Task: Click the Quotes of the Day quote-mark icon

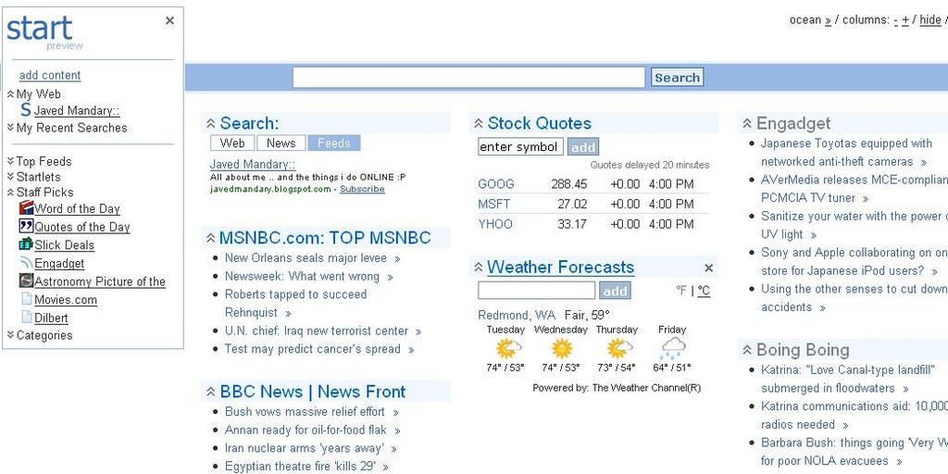Action: pos(26,226)
